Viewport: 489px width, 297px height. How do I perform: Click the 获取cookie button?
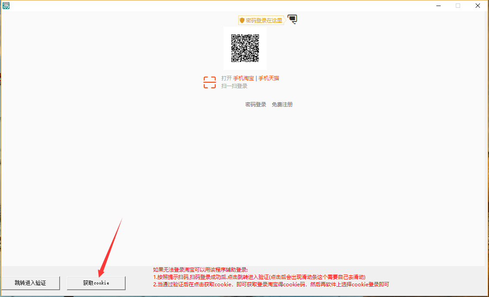tap(96, 283)
